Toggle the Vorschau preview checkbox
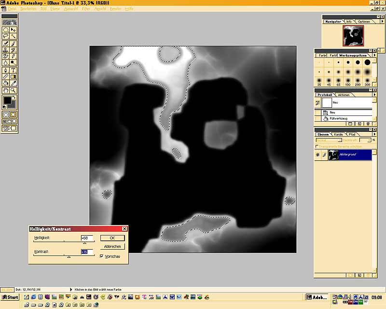Image resolution: width=386 pixels, height=309 pixels. click(101, 256)
